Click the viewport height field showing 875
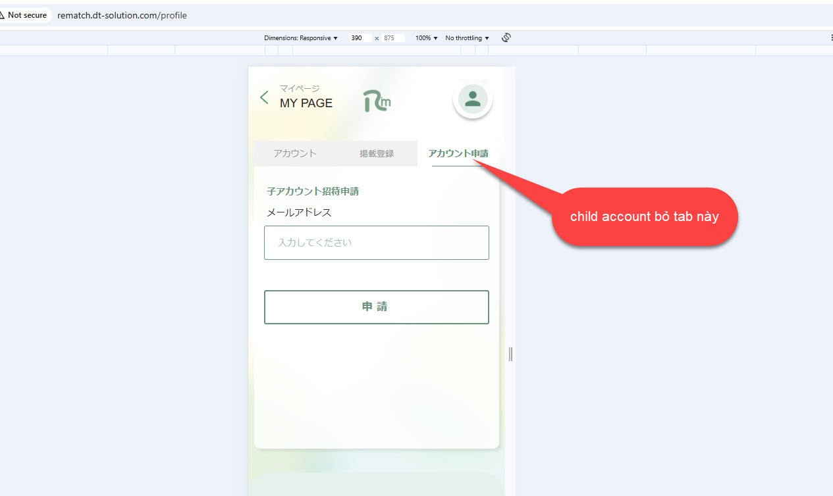Screen dimensions: 833x496 392,38
